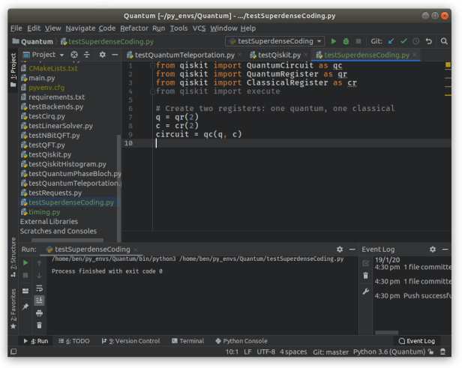Viewport: 462px width, 368px height.
Task: Open the Project view mode dropdown
Action: click(x=47, y=55)
